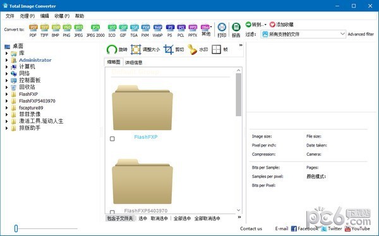Select BMP output format
Viewport: 379px width, 236px height.
pos(56,30)
